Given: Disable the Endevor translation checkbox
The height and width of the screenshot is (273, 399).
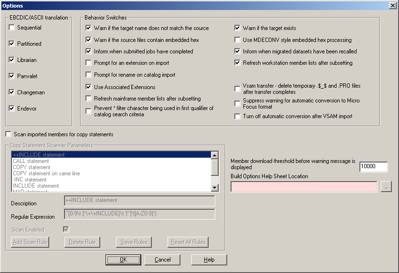Looking at the screenshot, I should [x=12, y=109].
